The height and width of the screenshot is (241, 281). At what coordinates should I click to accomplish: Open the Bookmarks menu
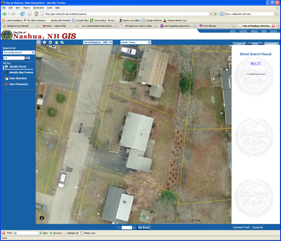(38, 7)
